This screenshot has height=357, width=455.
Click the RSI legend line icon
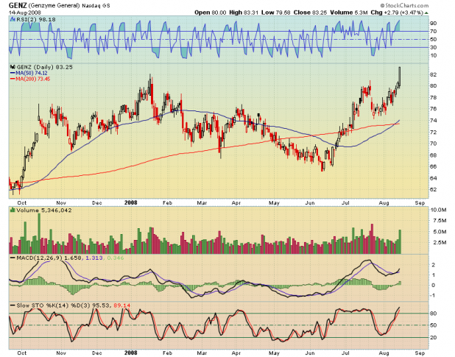pos(13,19)
